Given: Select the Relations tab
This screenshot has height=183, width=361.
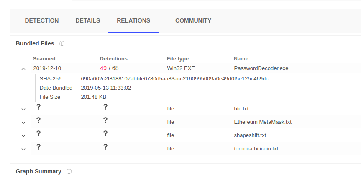Looking at the screenshot, I should tap(133, 20).
